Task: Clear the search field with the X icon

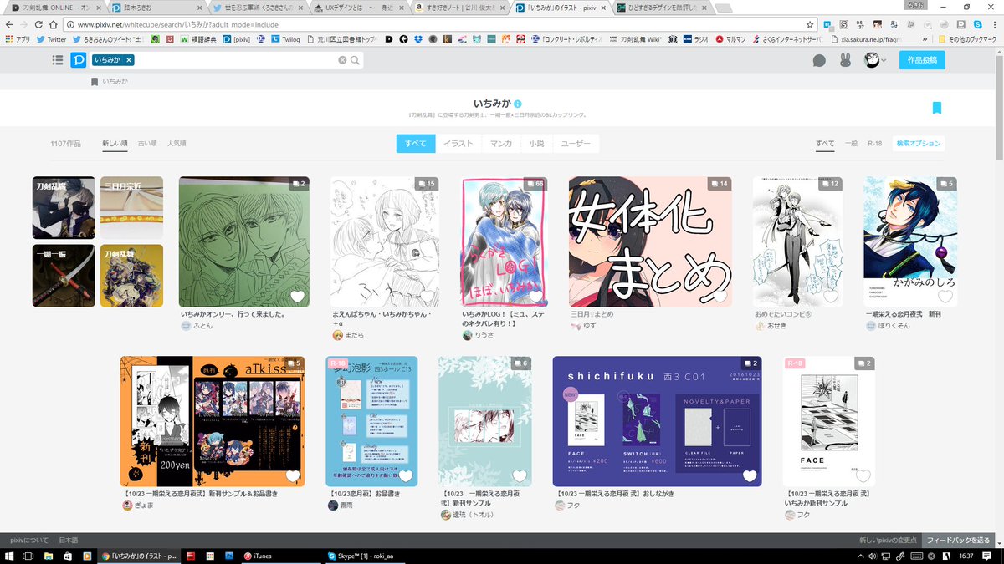Action: [x=342, y=60]
